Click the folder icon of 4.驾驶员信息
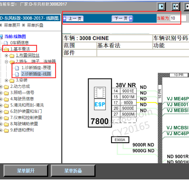189x181 pixels. point(6,99)
